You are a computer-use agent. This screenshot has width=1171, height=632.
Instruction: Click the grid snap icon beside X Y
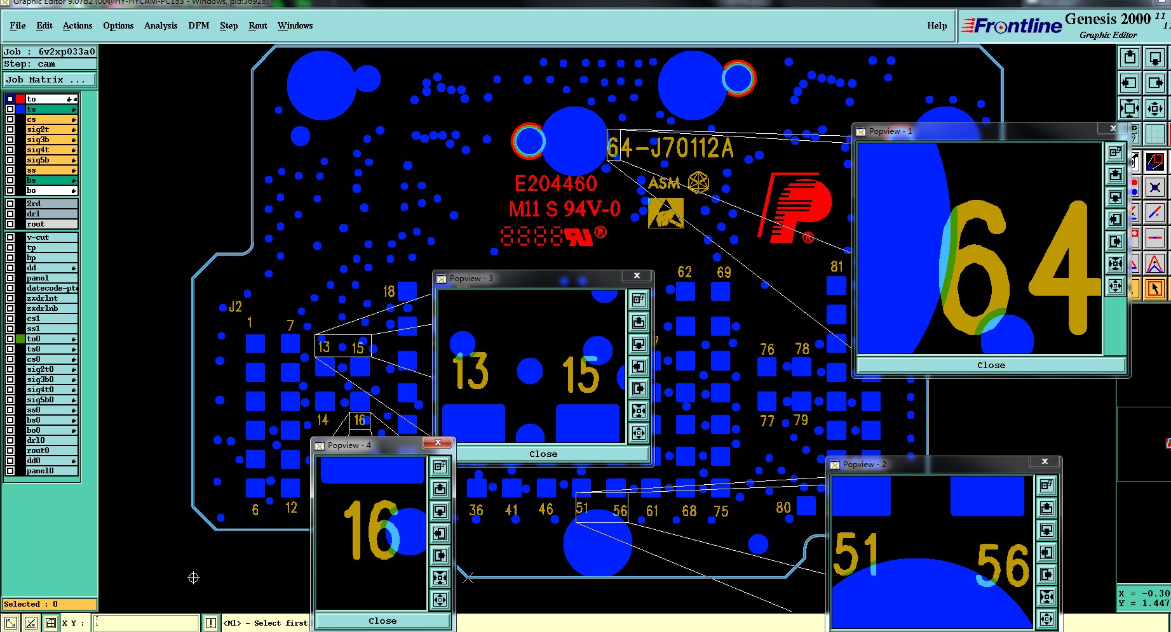pyautogui.click(x=50, y=623)
